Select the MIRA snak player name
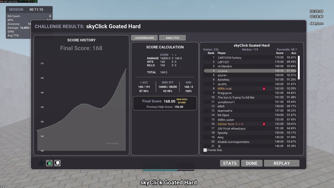Image resolution: width=334 pixels, height=188 pixels. [x=225, y=88]
